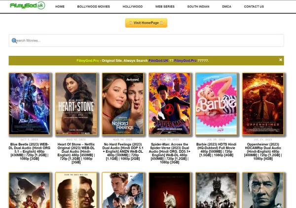Open the Barbie poster

217,104
